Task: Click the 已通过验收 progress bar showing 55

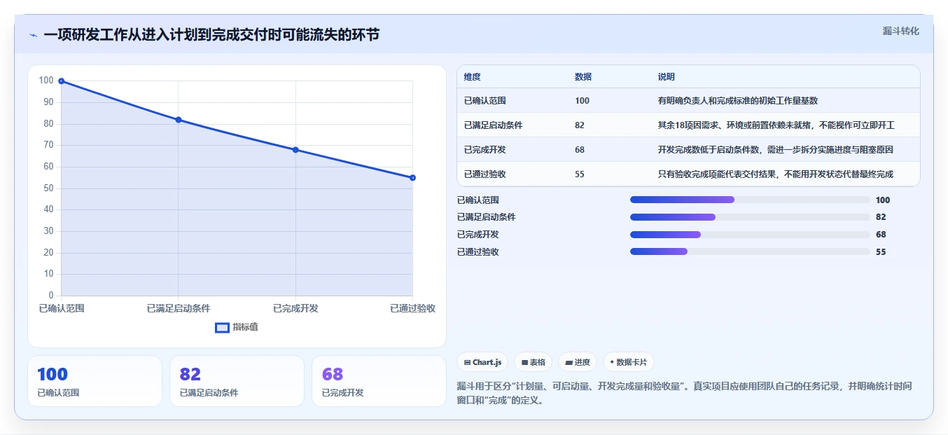Action: click(750, 251)
